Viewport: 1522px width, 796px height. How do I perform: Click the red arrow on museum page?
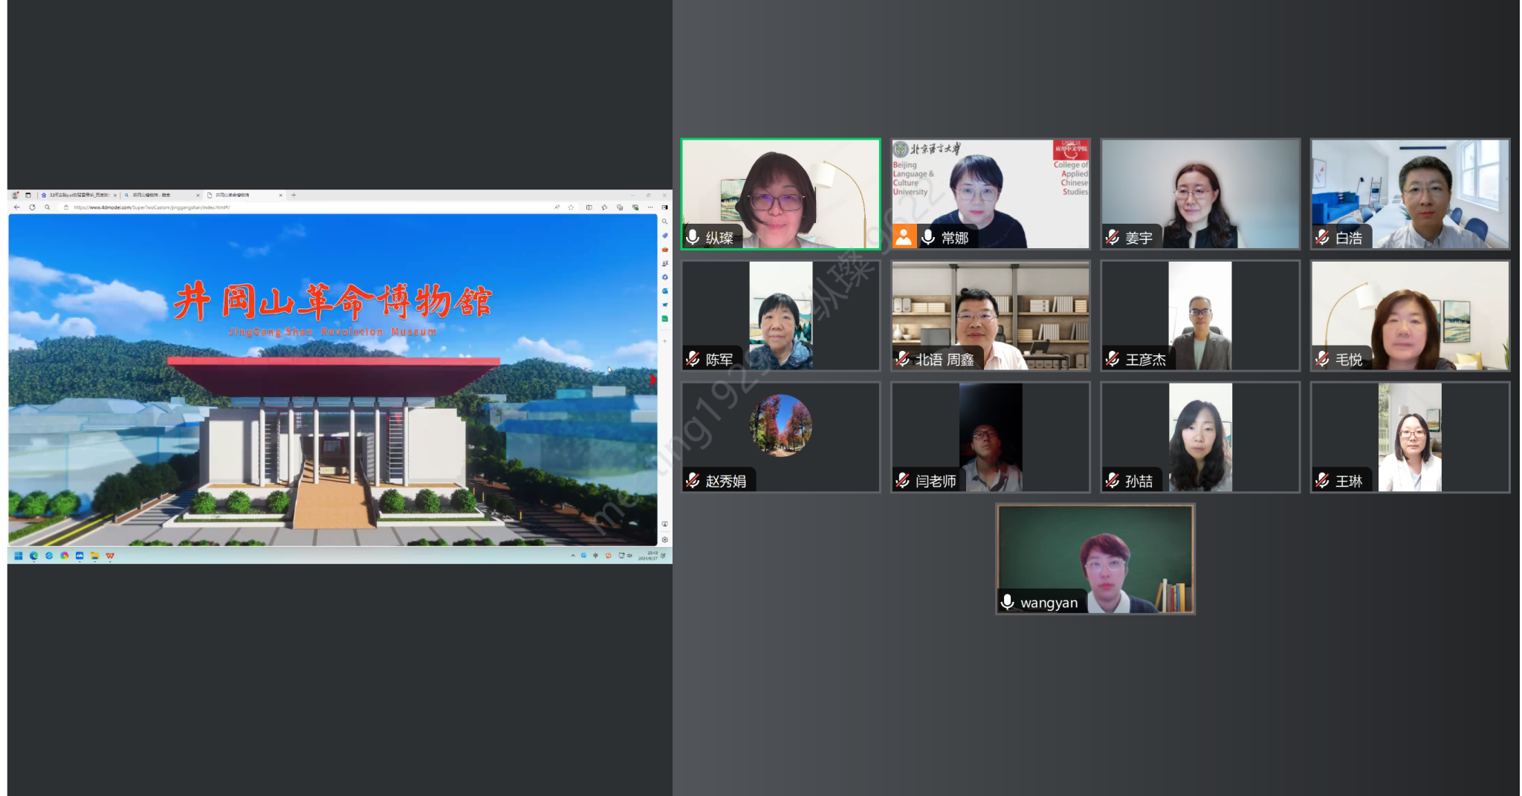tap(652, 381)
